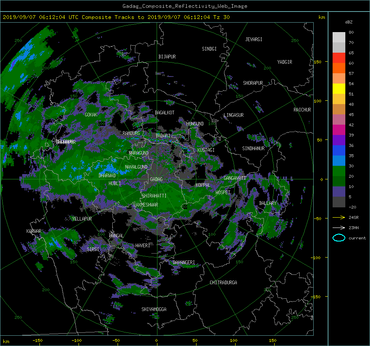
Task: Click the GADAG radar center label
Action: pyautogui.click(x=157, y=179)
